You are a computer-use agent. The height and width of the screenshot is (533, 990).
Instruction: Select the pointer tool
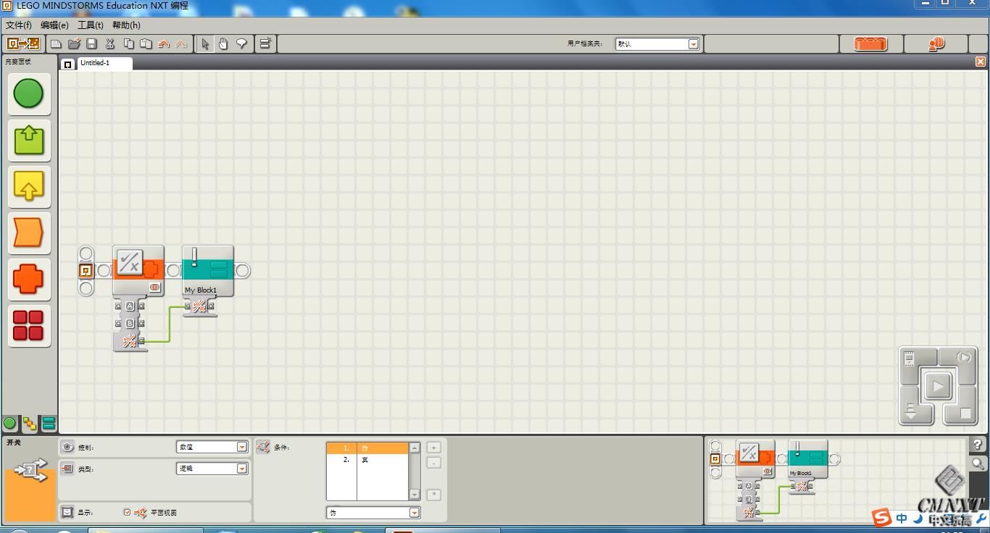point(206,44)
